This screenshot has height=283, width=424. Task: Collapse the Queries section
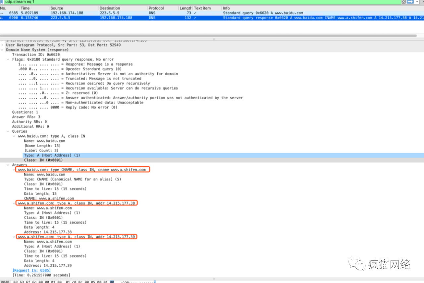(8, 131)
